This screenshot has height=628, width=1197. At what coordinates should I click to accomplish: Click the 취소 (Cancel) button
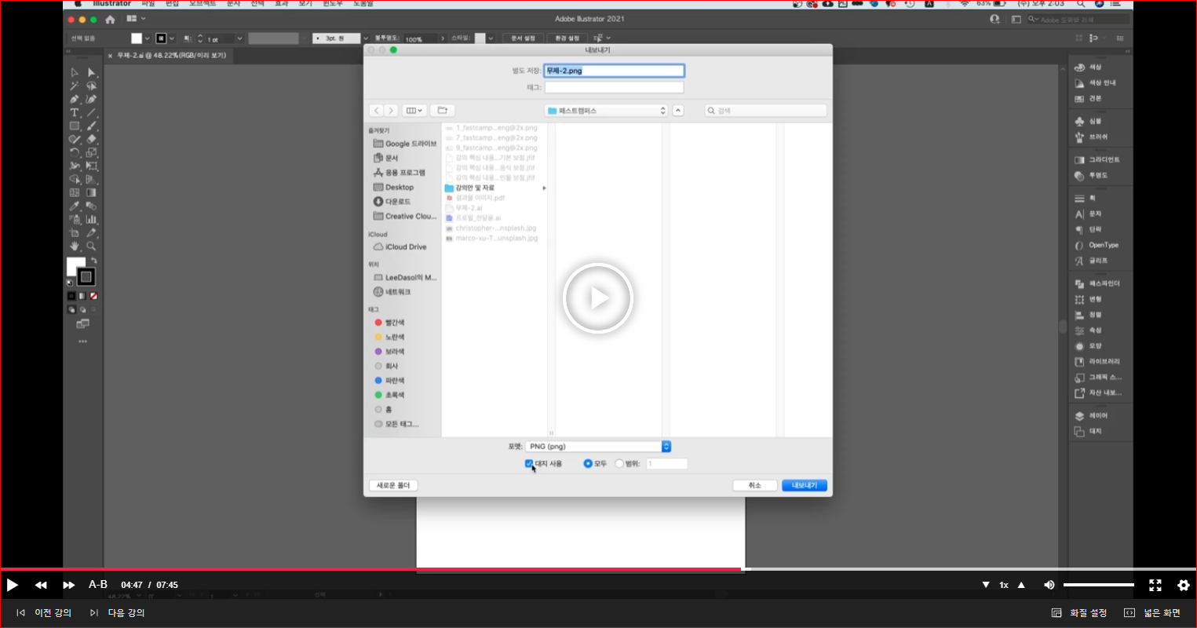point(755,486)
